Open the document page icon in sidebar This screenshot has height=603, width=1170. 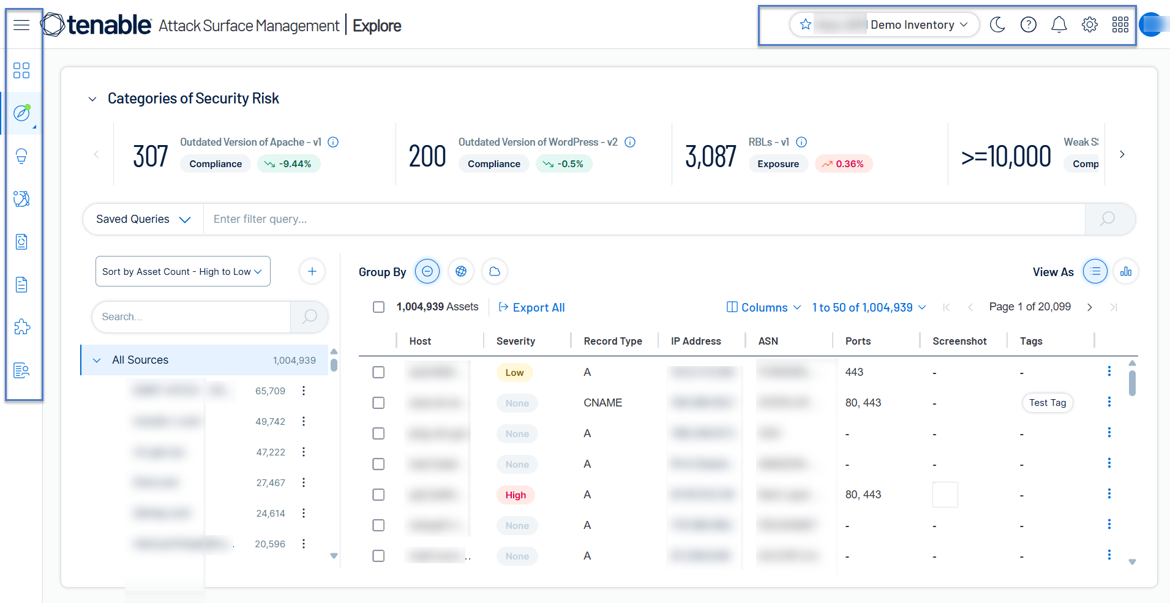21,285
